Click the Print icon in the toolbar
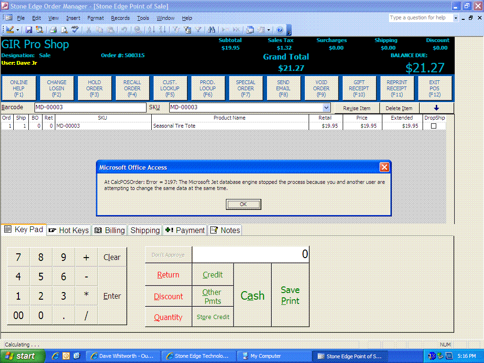 coord(53,30)
